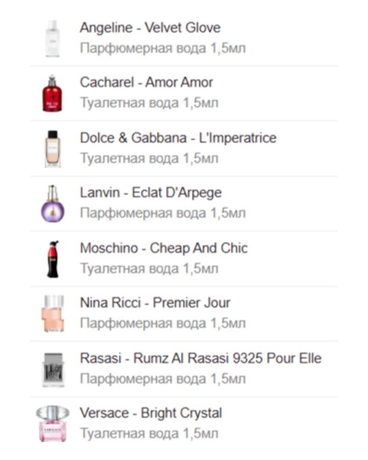This screenshot has height=460, width=368.
Task: Select the grey Rasasi Rumz bottle image
Action: [52, 369]
